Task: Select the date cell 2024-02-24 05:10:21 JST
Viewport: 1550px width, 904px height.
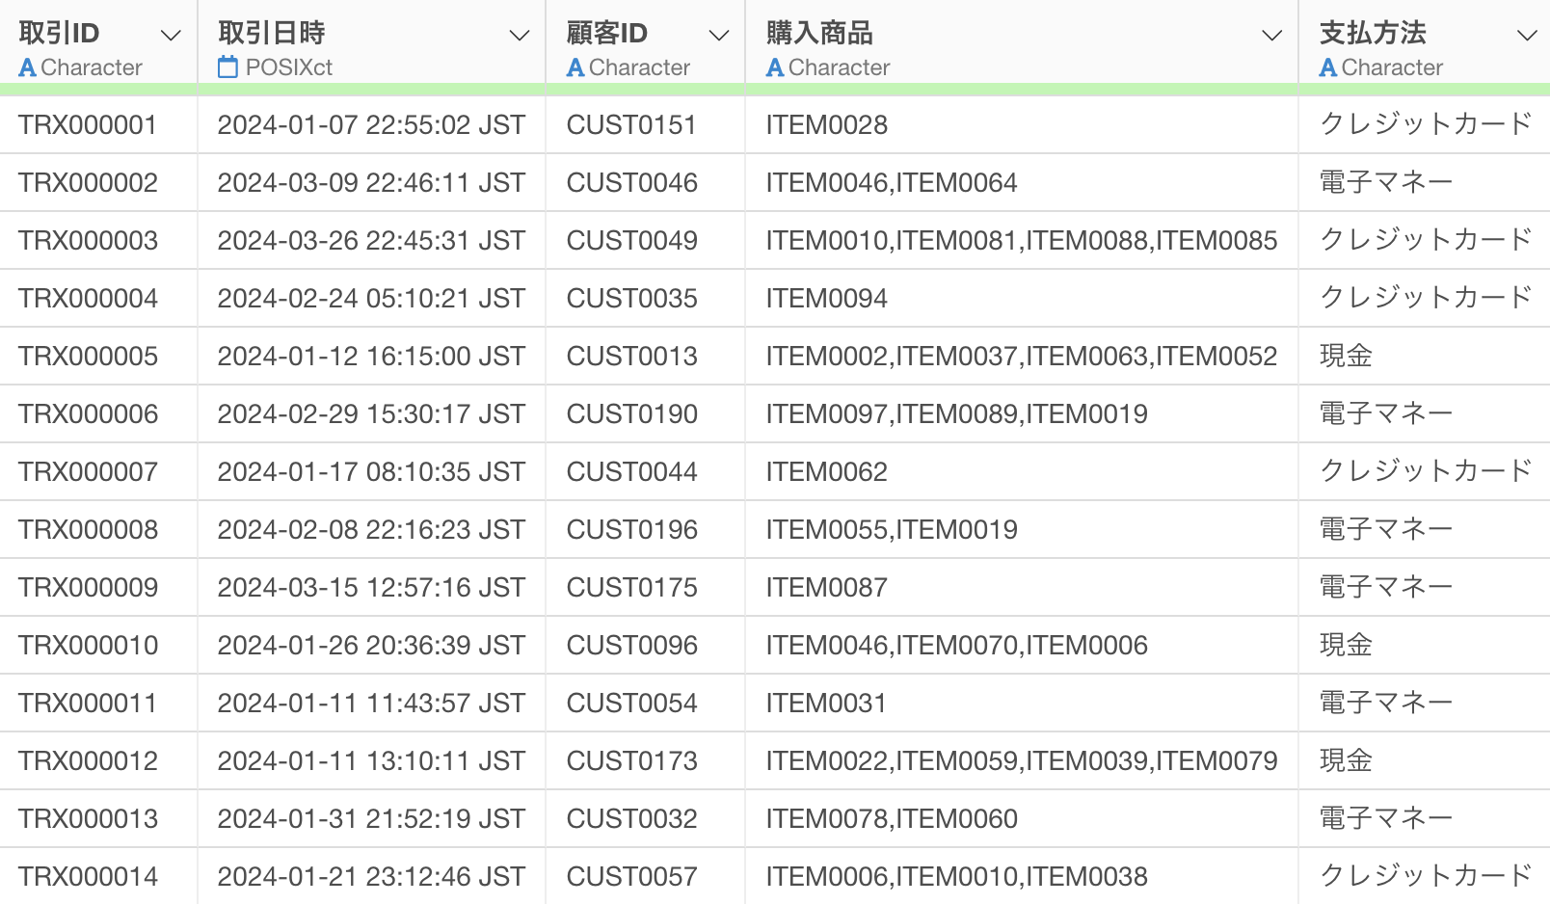Action: 371,299
